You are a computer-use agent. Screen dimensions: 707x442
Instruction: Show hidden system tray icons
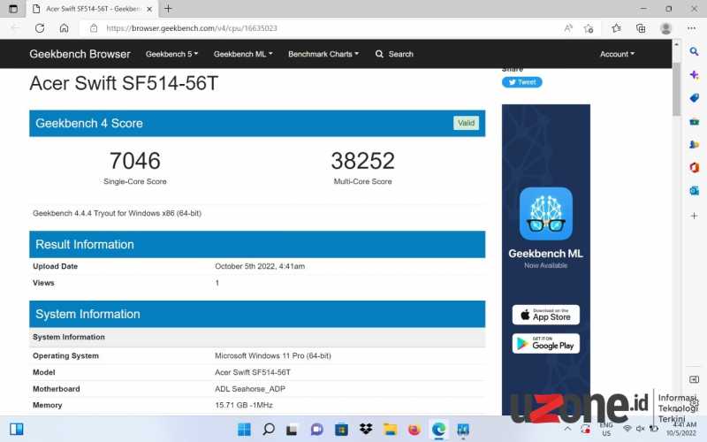coord(567,429)
